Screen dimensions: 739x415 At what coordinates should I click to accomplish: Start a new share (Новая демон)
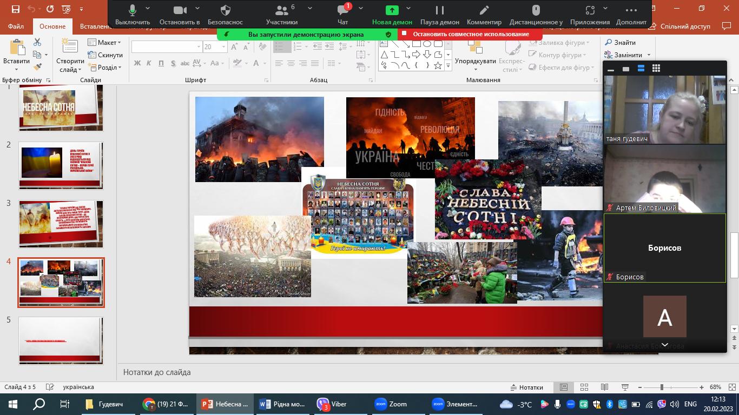(x=392, y=15)
